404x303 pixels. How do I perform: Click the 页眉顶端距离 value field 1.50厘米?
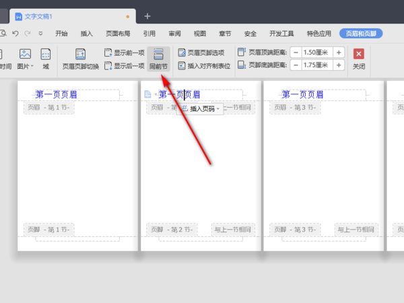tap(317, 53)
